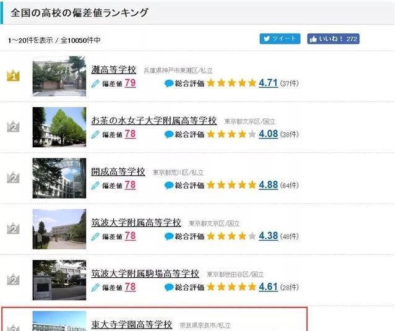Click review count (48件)
Viewport: 396px width, 331px height.
click(289, 236)
